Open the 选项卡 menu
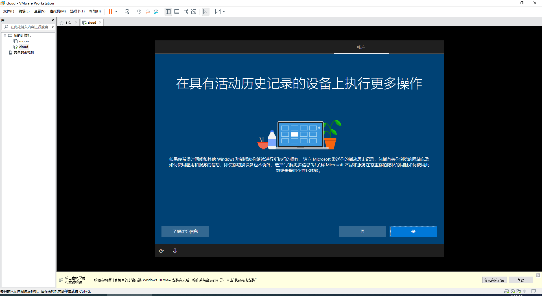This screenshot has height=296, width=542. coord(77,11)
